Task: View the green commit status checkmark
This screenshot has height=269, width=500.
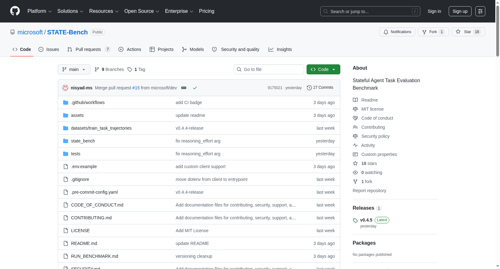Action: 195,88
